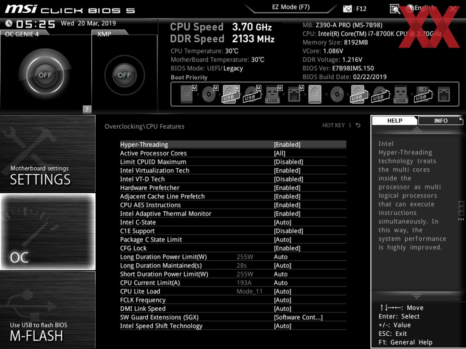Click the legacy USB floppy boot icon

(422, 94)
